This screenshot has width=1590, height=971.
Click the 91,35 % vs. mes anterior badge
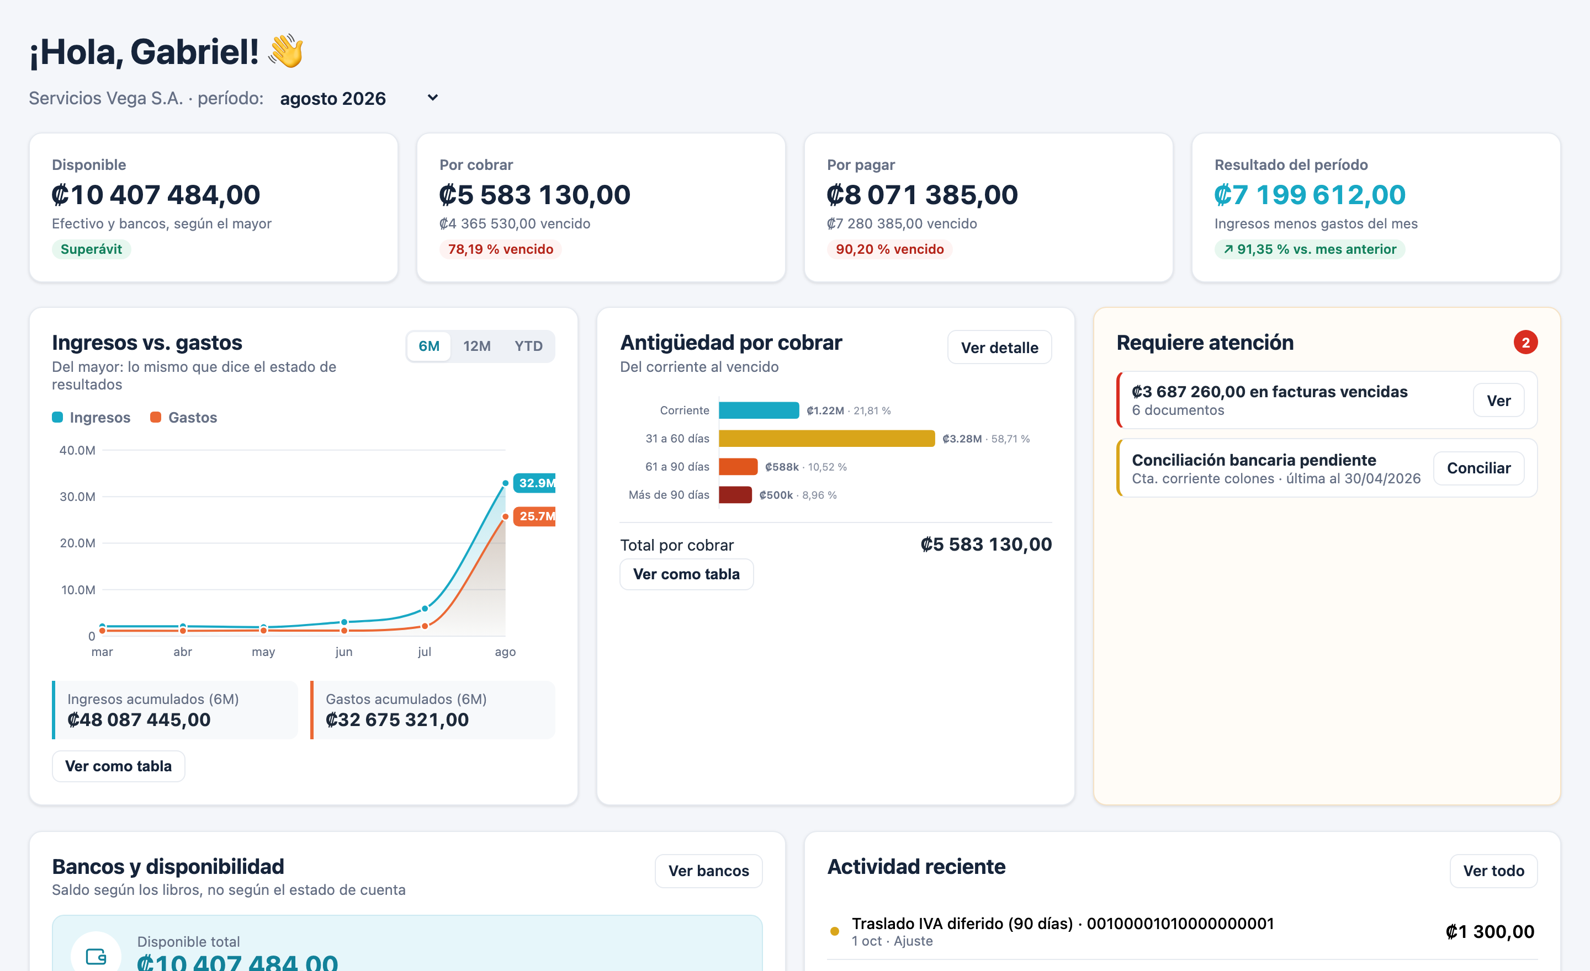point(1310,249)
